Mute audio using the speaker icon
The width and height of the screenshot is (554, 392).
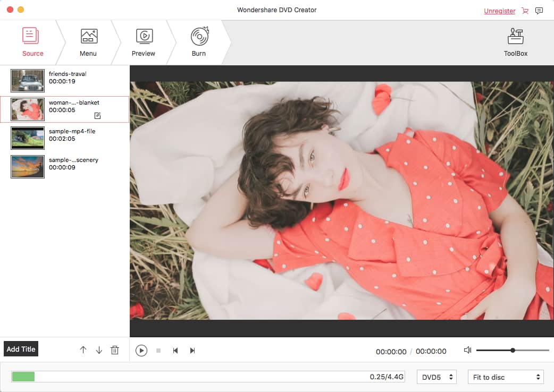pyautogui.click(x=467, y=350)
